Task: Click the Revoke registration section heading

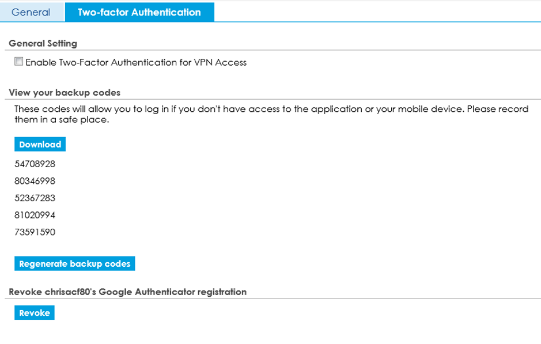Action: 127,292
